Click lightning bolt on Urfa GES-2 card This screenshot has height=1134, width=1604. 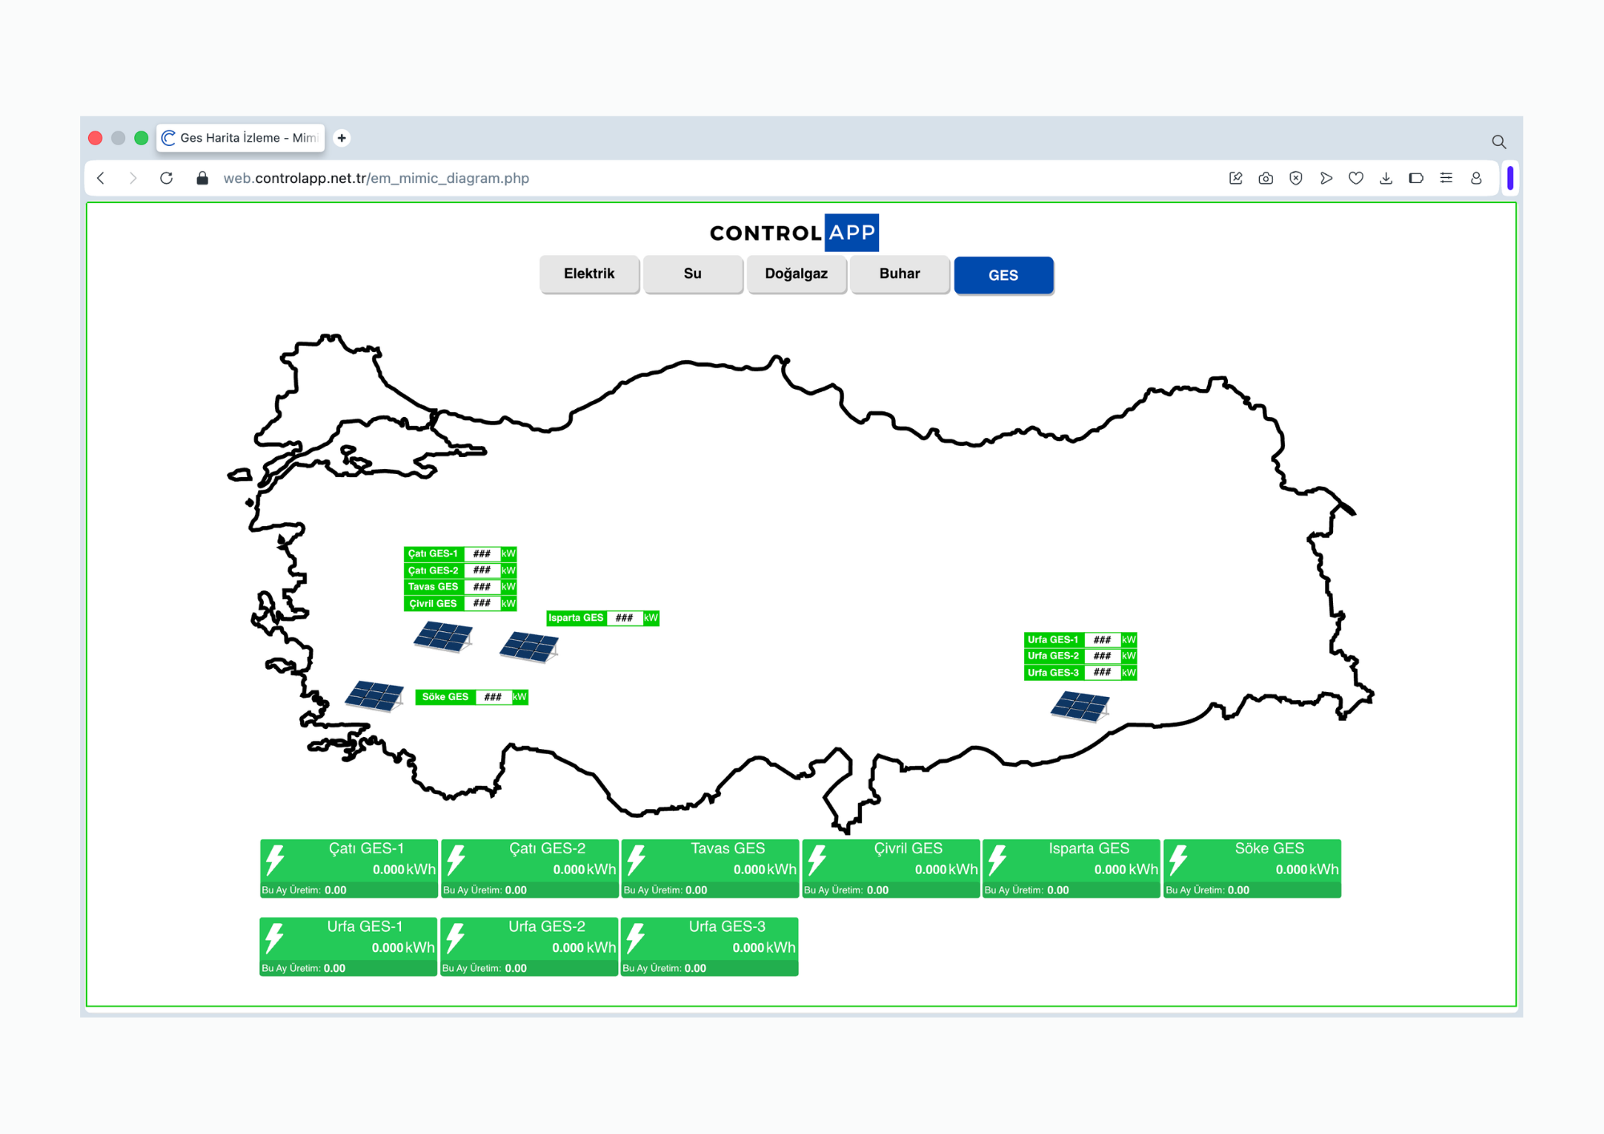(x=456, y=938)
